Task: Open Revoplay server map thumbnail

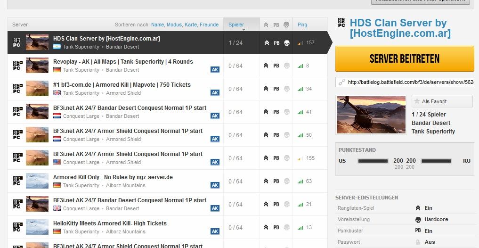Action: pos(37,66)
